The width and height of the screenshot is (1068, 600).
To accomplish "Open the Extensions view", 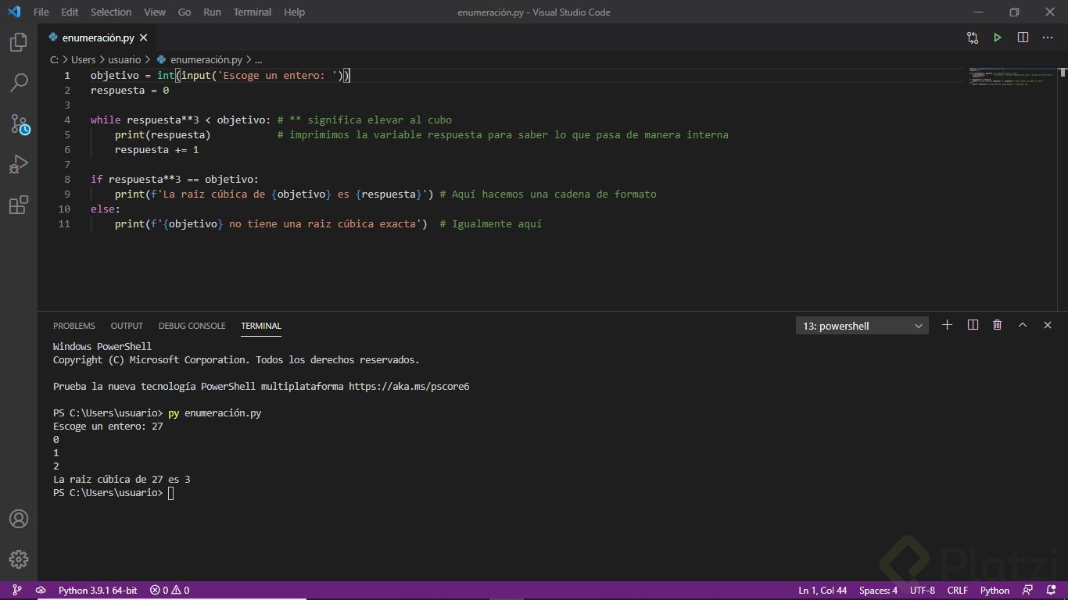I will click(19, 205).
